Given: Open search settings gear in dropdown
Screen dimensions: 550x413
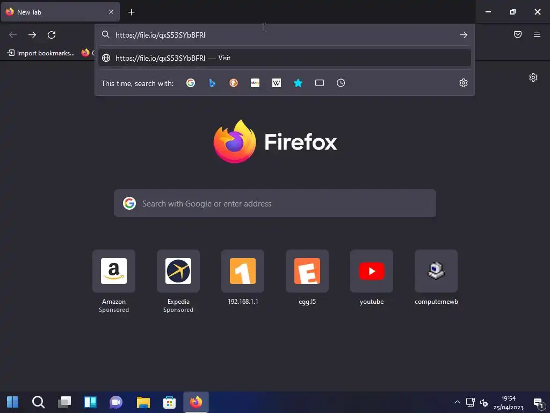Looking at the screenshot, I should click(464, 83).
